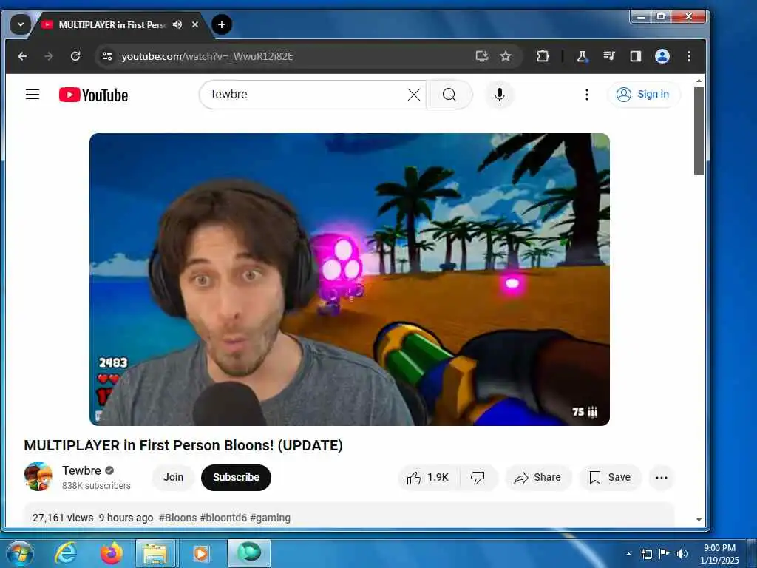Install app icon in address bar
This screenshot has height=568, width=757.
pos(481,56)
